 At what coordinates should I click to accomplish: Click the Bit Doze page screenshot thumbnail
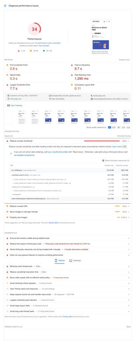101,37
